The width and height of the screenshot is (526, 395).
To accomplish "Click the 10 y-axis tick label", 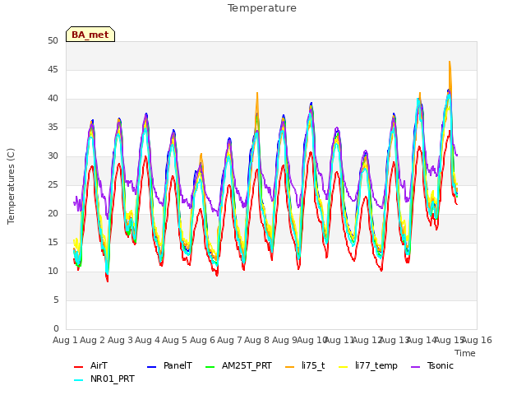I will pos(53,272).
